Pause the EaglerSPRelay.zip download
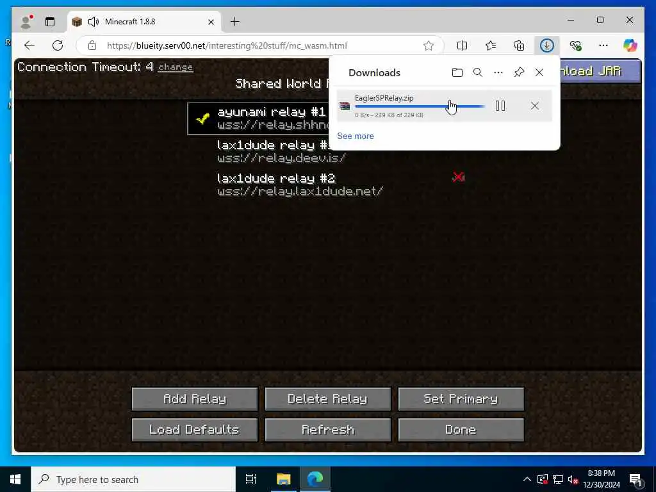This screenshot has width=656, height=492. click(x=500, y=106)
